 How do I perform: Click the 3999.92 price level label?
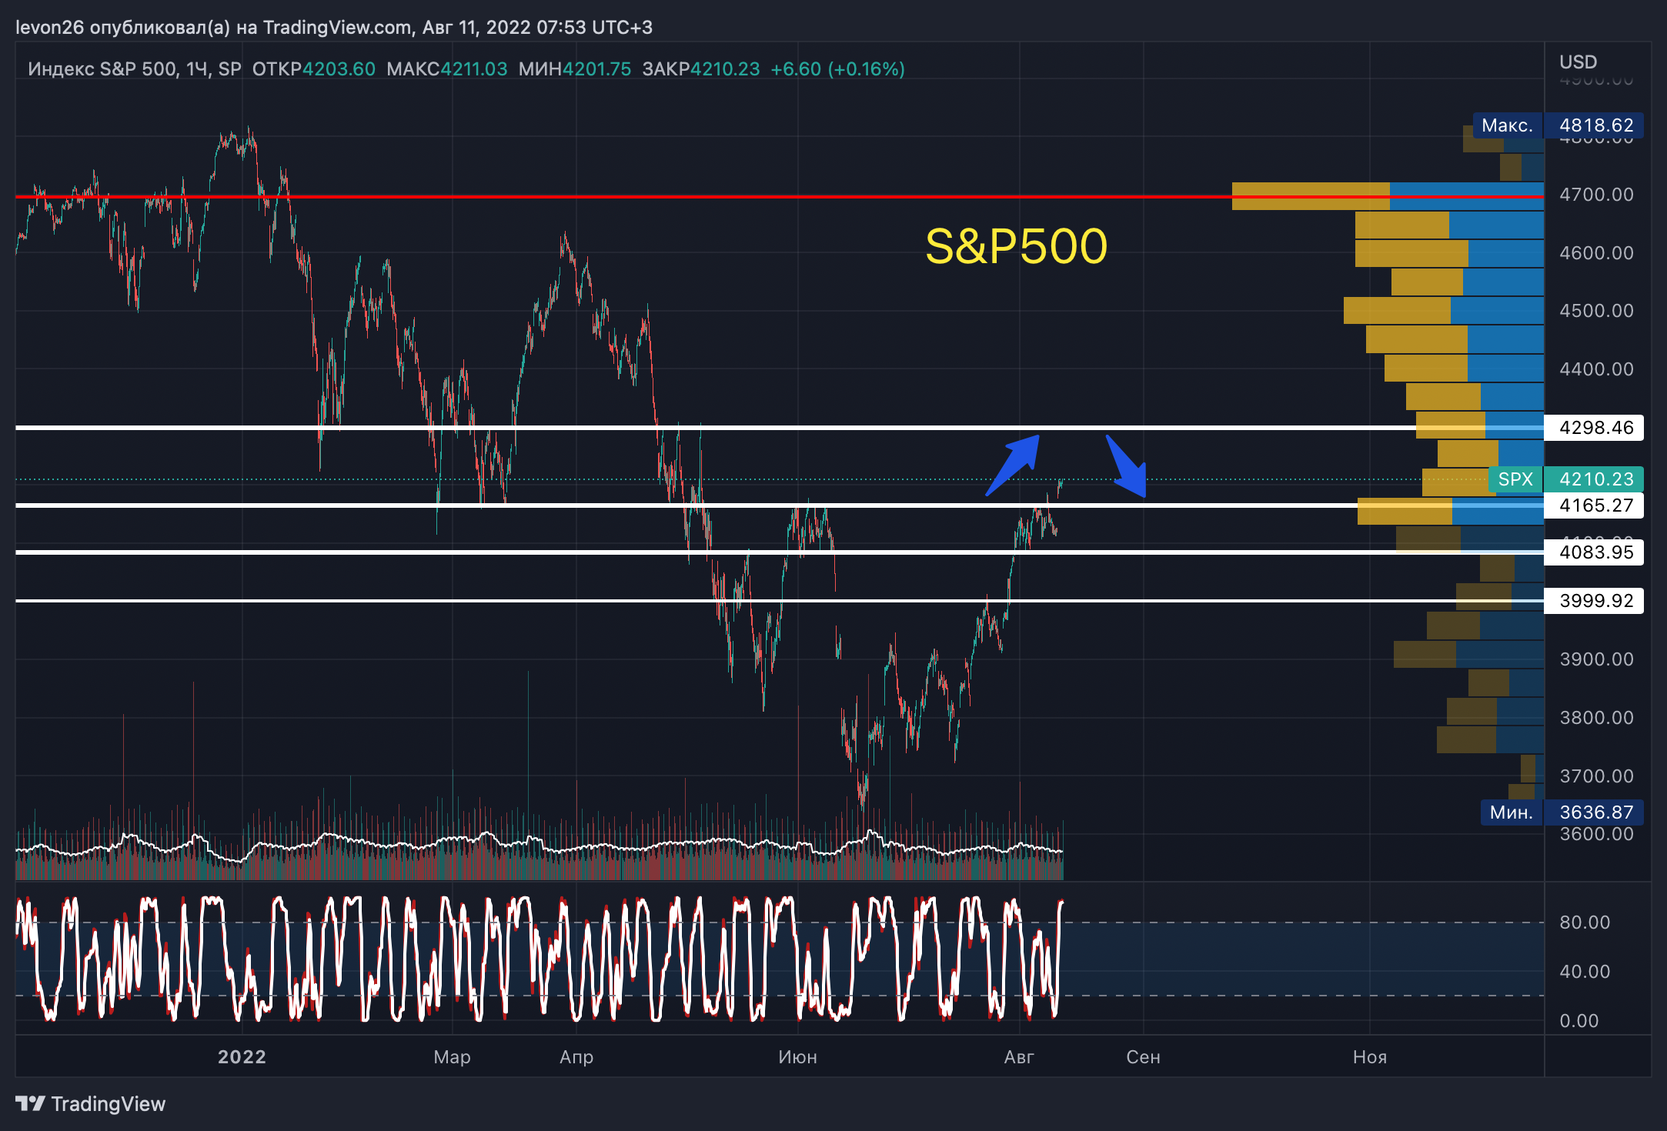pos(1594,601)
